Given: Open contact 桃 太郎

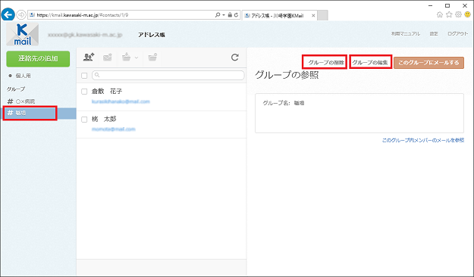Looking at the screenshot, I should [104, 119].
